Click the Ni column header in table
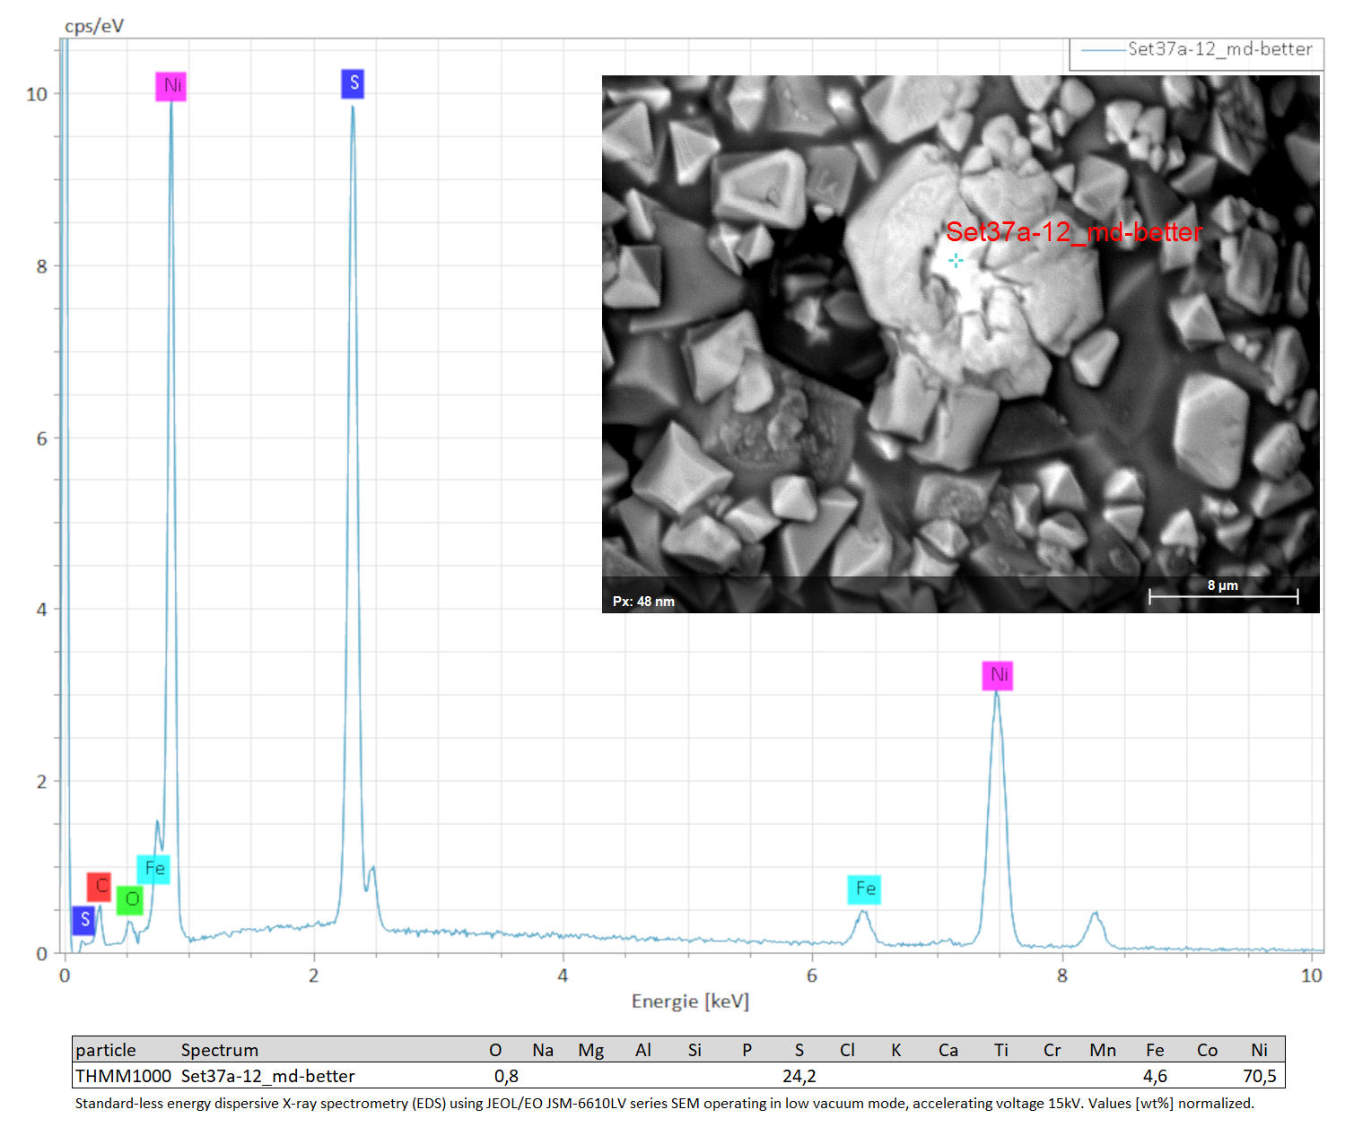The image size is (1345, 1127). pos(1259,1050)
